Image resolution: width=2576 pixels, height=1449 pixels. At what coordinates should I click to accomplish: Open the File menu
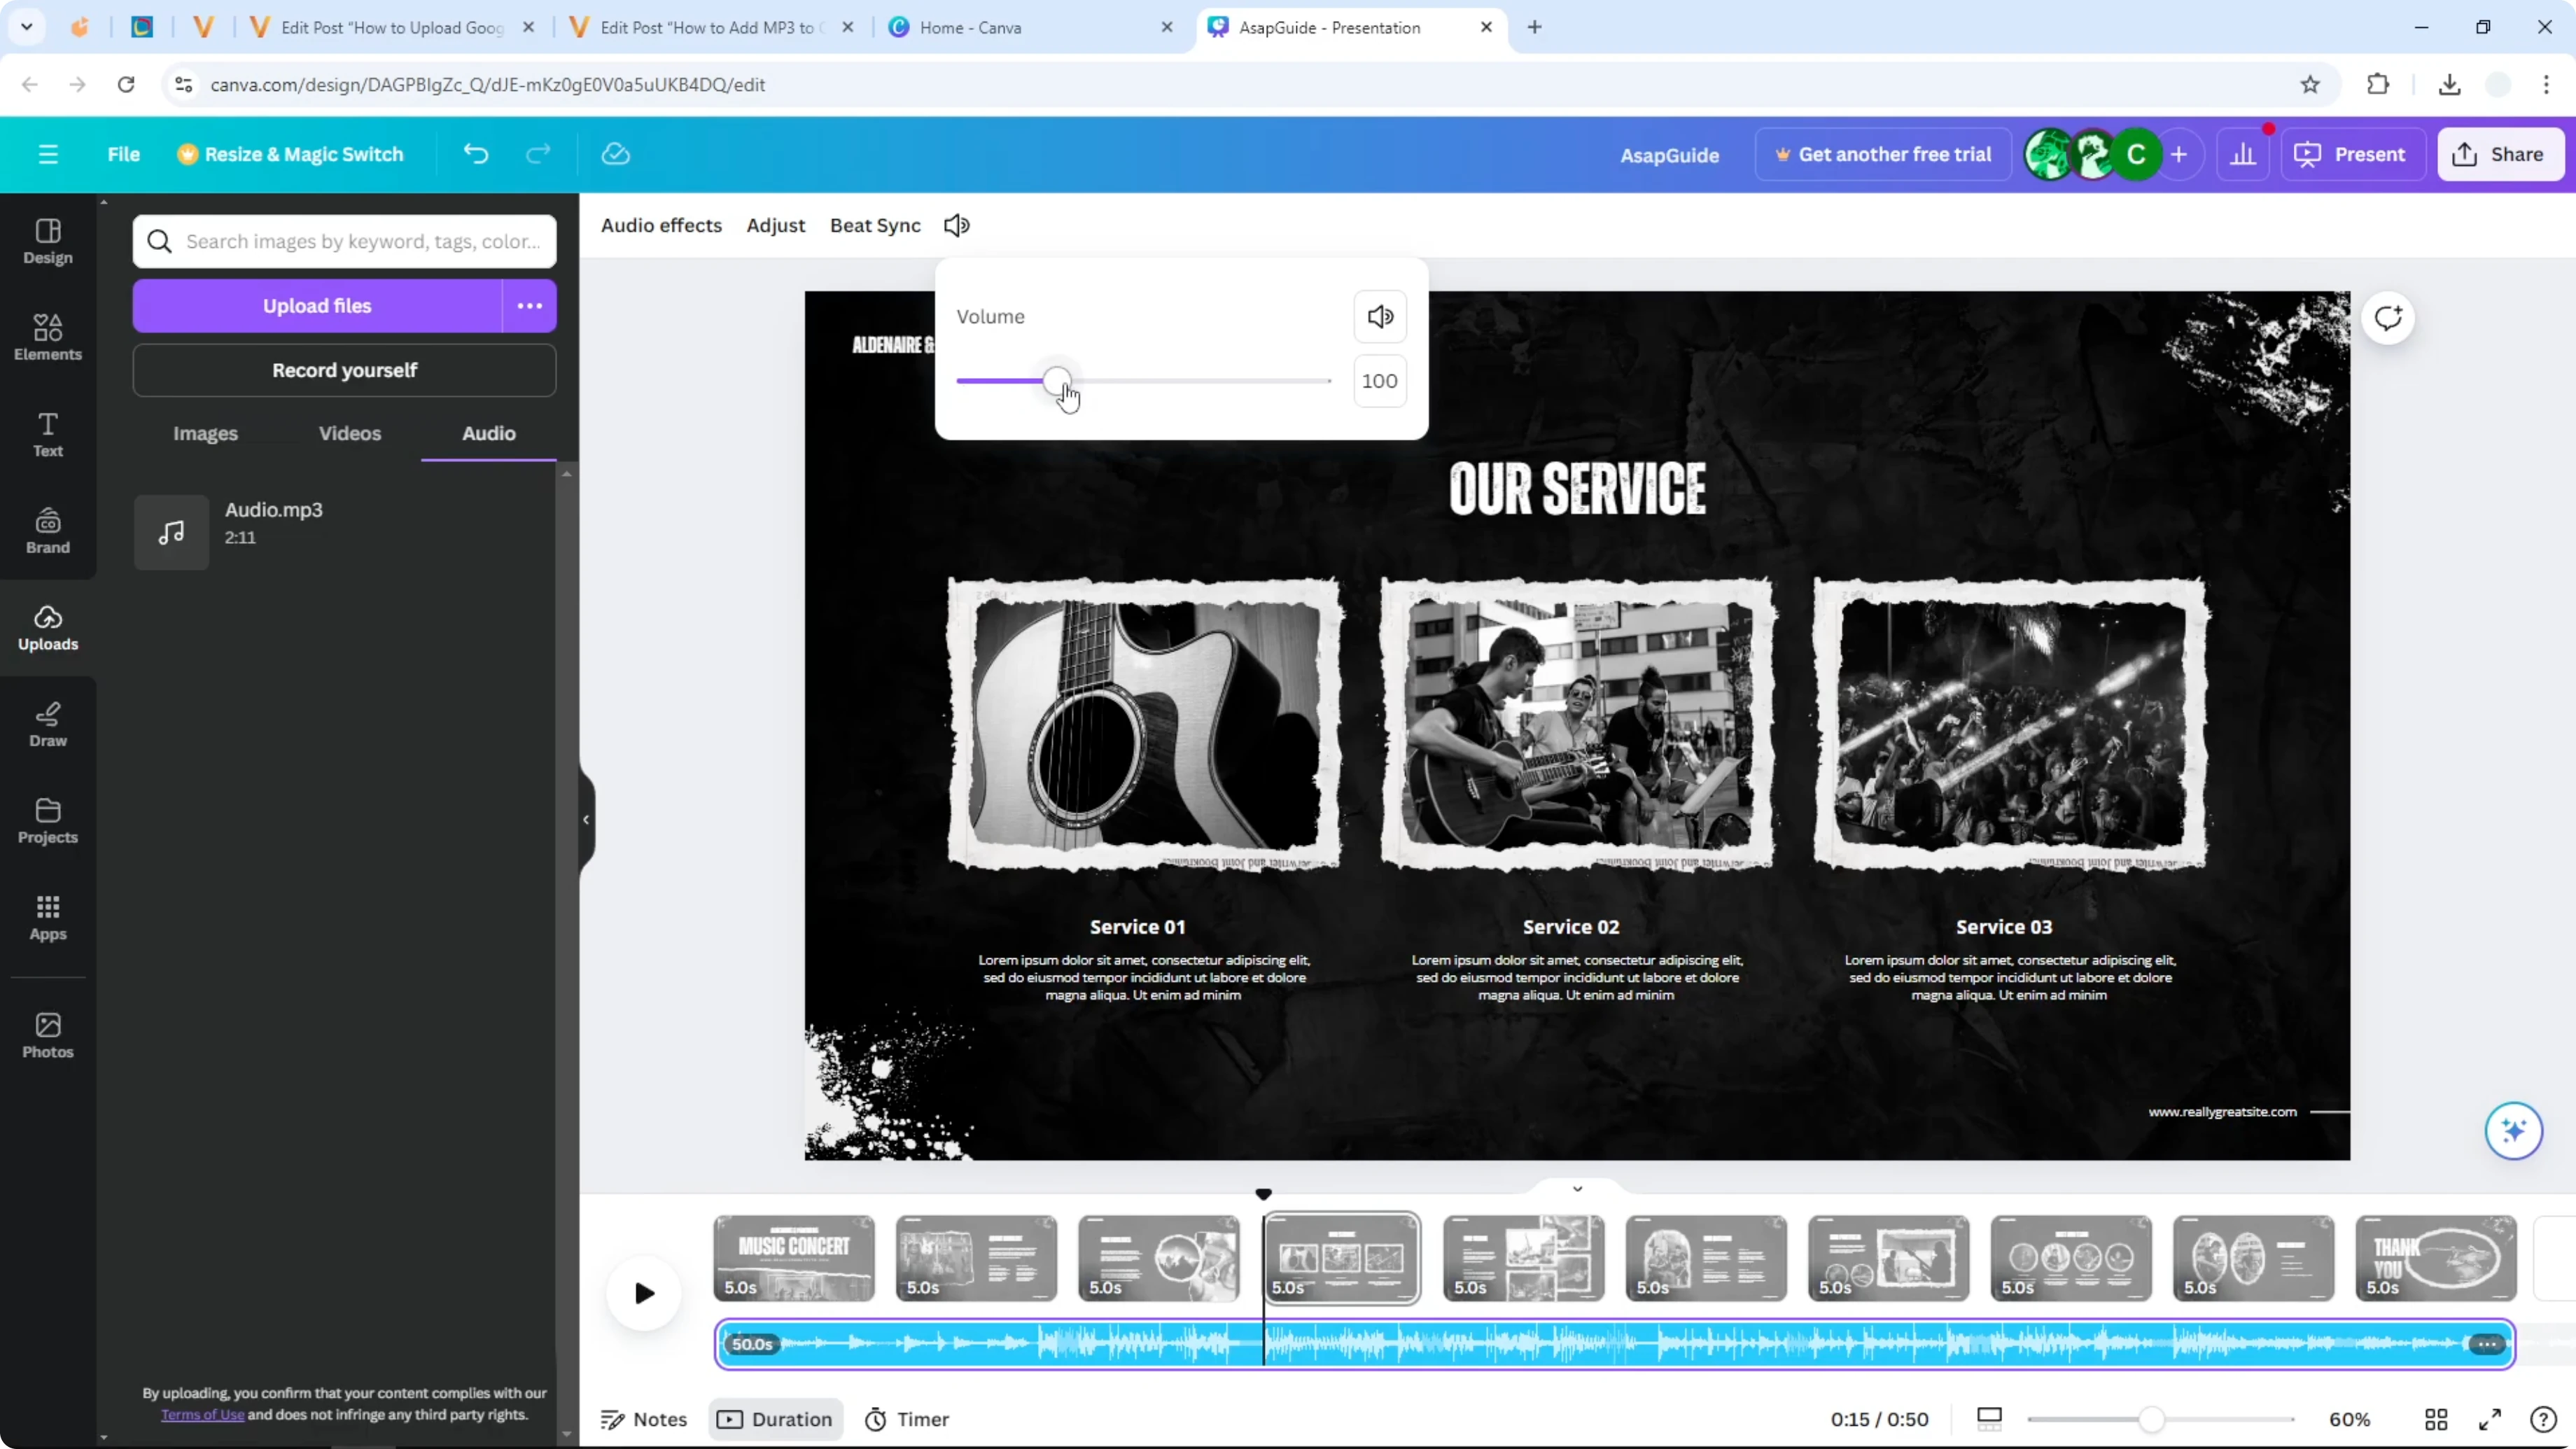coord(124,154)
